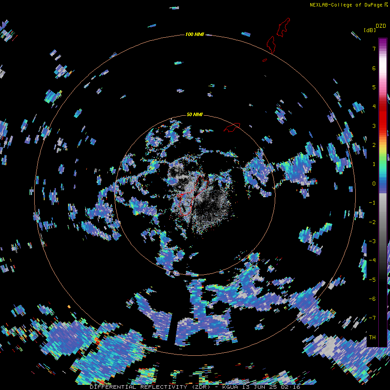390x390 pixels.
Task: Click the -7 dB tick label on the color scale
Action: pyautogui.click(x=372, y=318)
